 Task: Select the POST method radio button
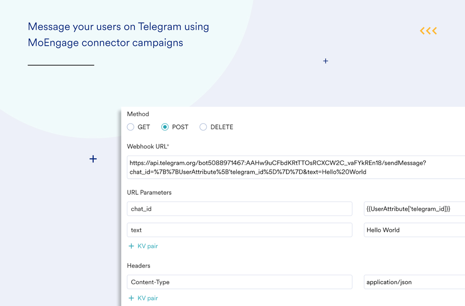coord(165,127)
